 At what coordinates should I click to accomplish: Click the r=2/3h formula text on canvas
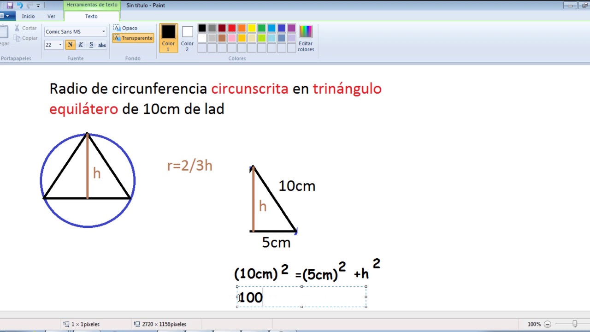189,166
